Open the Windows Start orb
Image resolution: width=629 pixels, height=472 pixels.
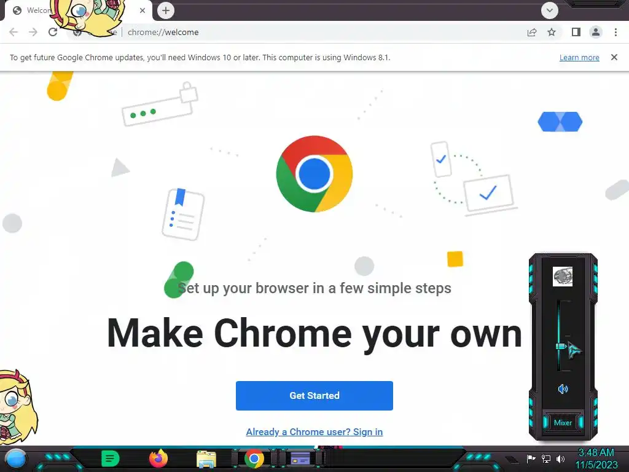(16, 458)
